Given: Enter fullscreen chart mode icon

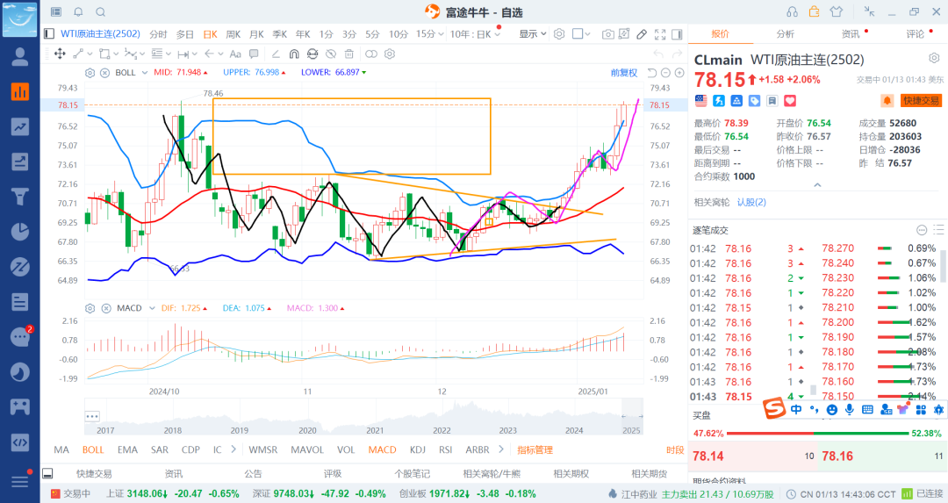Looking at the screenshot, I should pyautogui.click(x=659, y=34).
